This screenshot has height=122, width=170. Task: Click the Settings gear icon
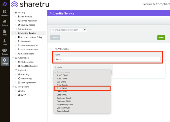[x=5, y=61]
